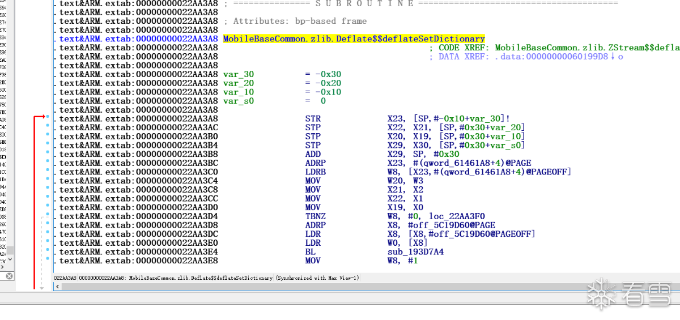The width and height of the screenshot is (680, 320).
Task: Select operand 'X22, X1' of MOV
Action: click(405, 198)
